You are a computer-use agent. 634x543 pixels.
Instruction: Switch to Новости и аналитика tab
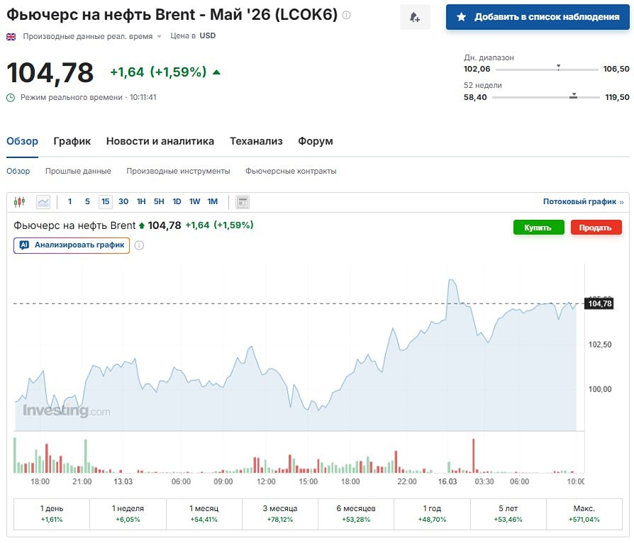click(160, 141)
